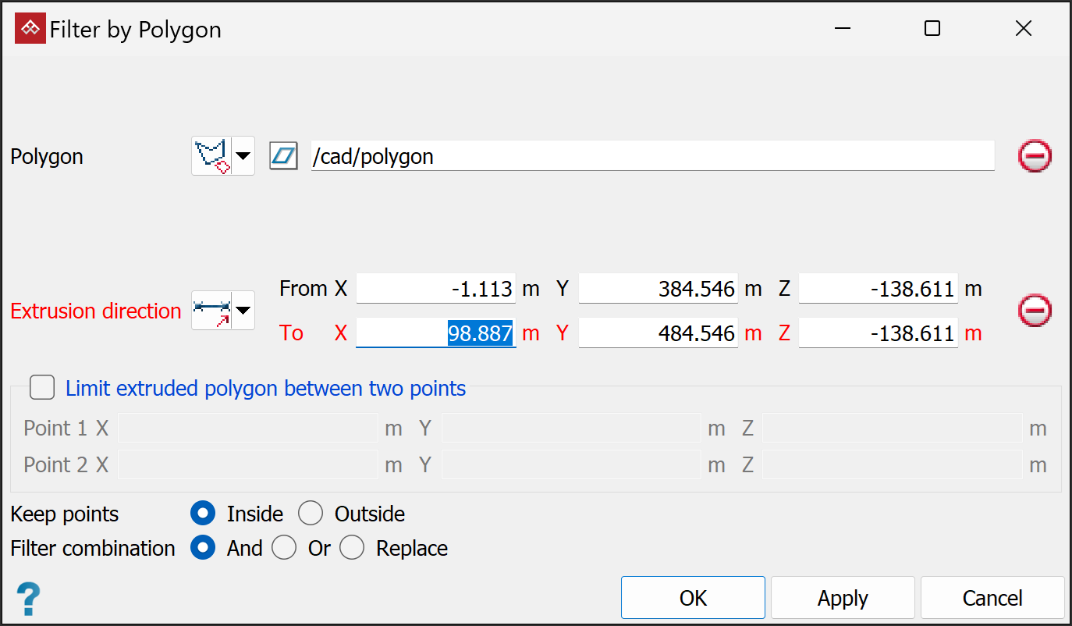Click the From X coordinate field
Viewport: 1072px width, 626px height.
point(435,289)
